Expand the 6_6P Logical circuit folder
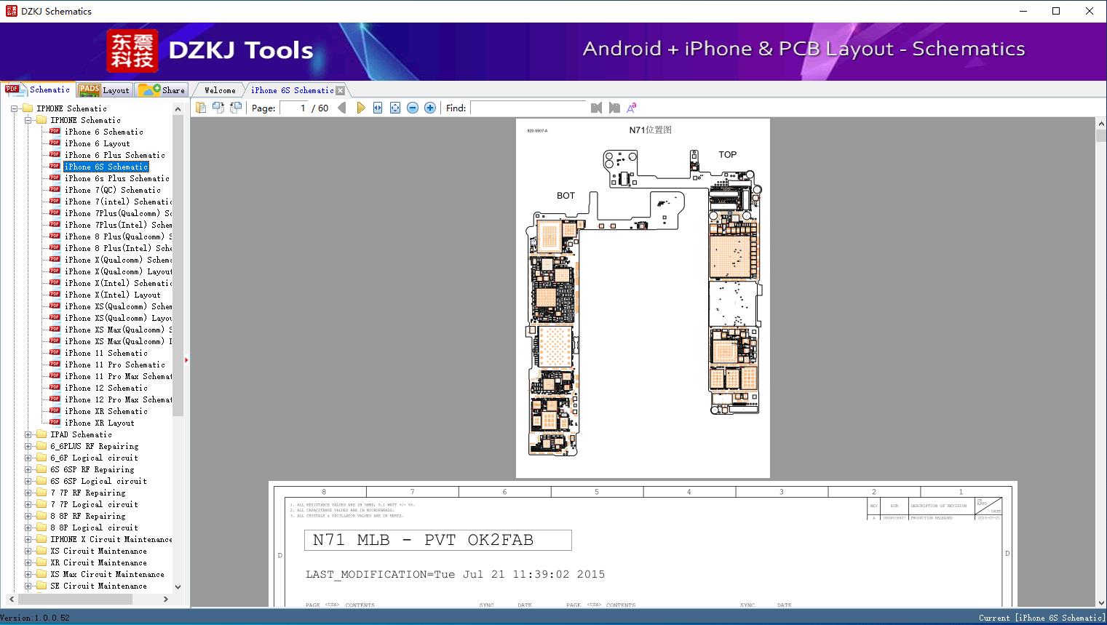The image size is (1107, 625). point(28,458)
